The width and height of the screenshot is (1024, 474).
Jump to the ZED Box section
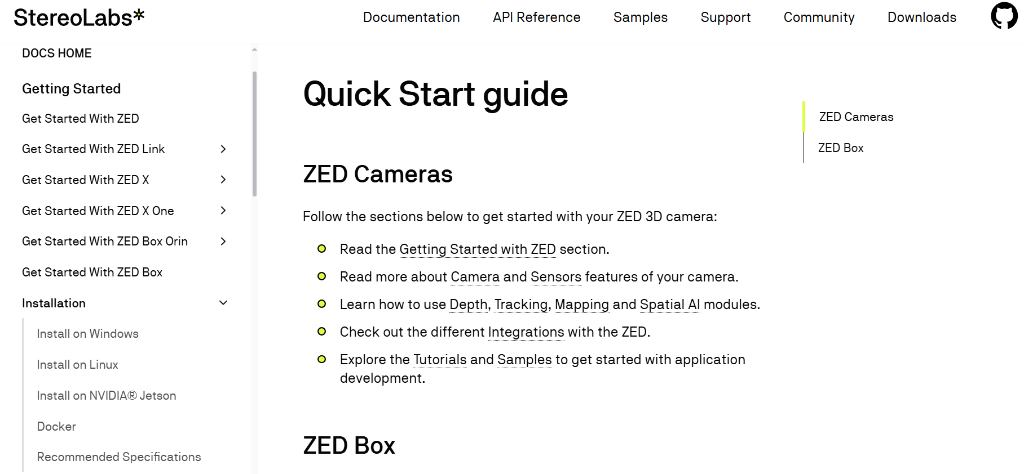pos(840,147)
